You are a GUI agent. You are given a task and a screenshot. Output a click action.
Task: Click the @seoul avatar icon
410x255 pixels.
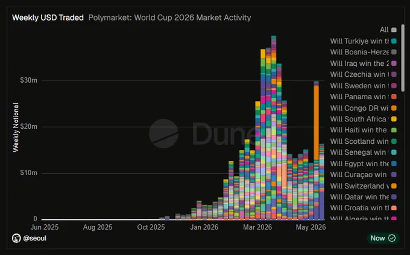[16, 238]
